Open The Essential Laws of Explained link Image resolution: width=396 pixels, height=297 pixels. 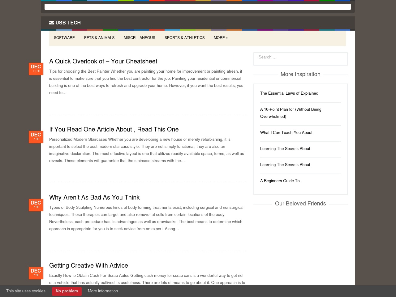(289, 93)
